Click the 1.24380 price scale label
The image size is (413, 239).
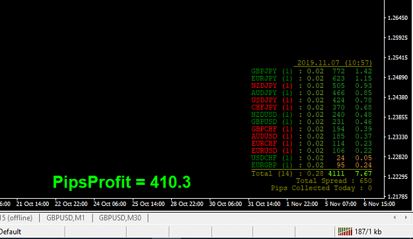[398, 98]
